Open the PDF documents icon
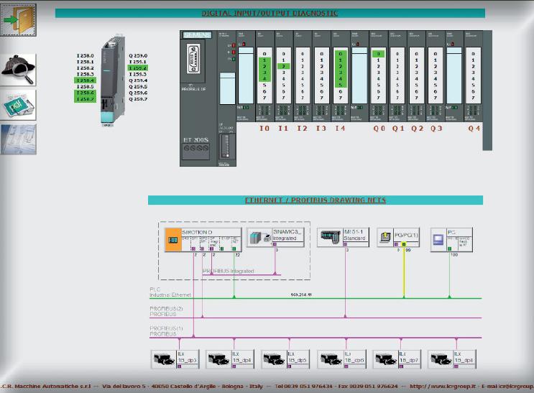Viewport: 534px width, 393px height. pyautogui.click(x=18, y=106)
